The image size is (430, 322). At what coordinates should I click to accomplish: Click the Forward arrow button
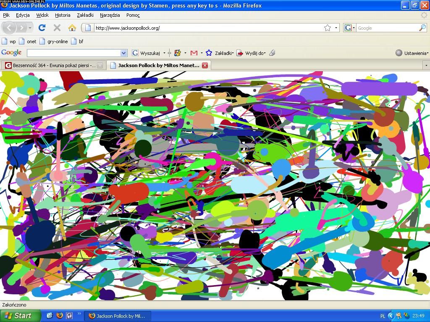click(x=22, y=28)
